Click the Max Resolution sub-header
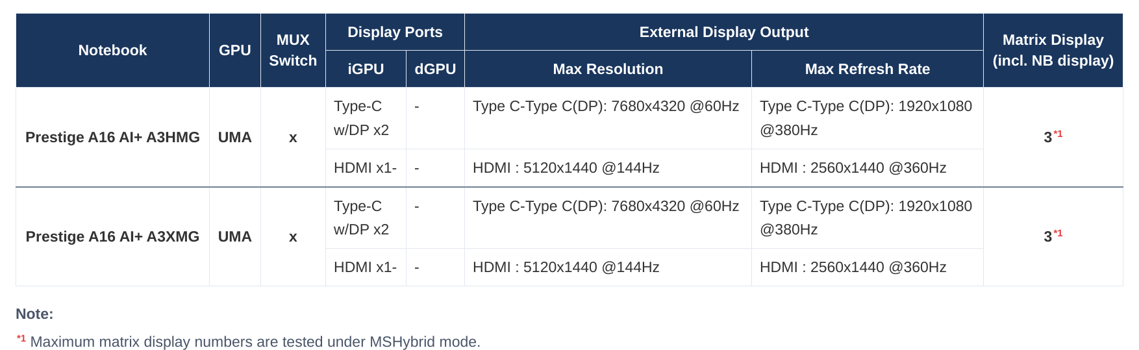The width and height of the screenshot is (1139, 350). (608, 69)
